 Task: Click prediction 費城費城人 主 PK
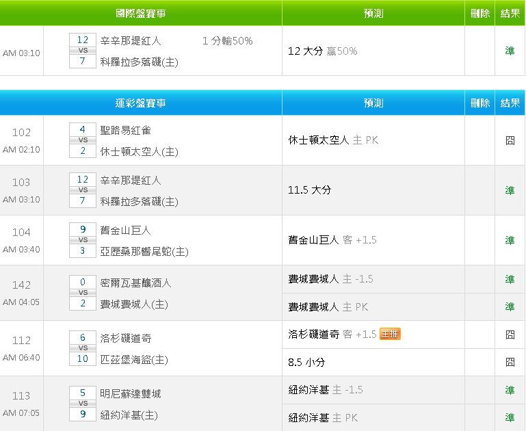(328, 307)
